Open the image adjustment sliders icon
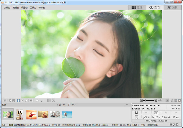The width and height of the screenshot is (183, 128). [x=49, y=100]
